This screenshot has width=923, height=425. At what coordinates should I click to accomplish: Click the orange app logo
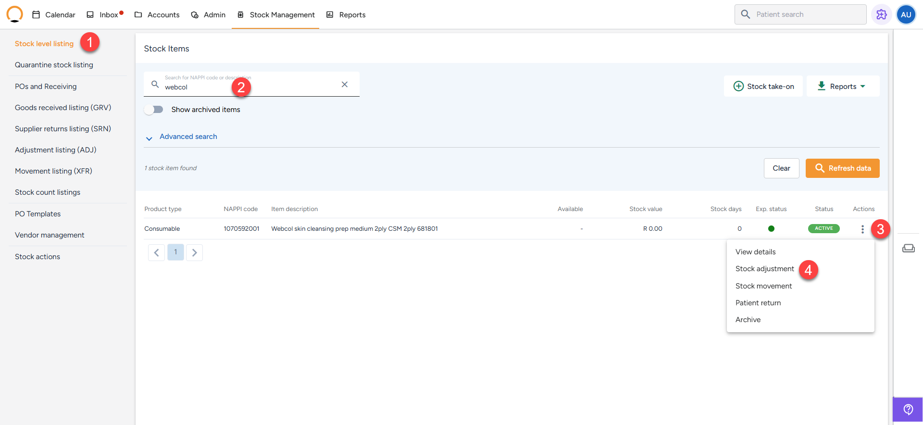point(15,14)
